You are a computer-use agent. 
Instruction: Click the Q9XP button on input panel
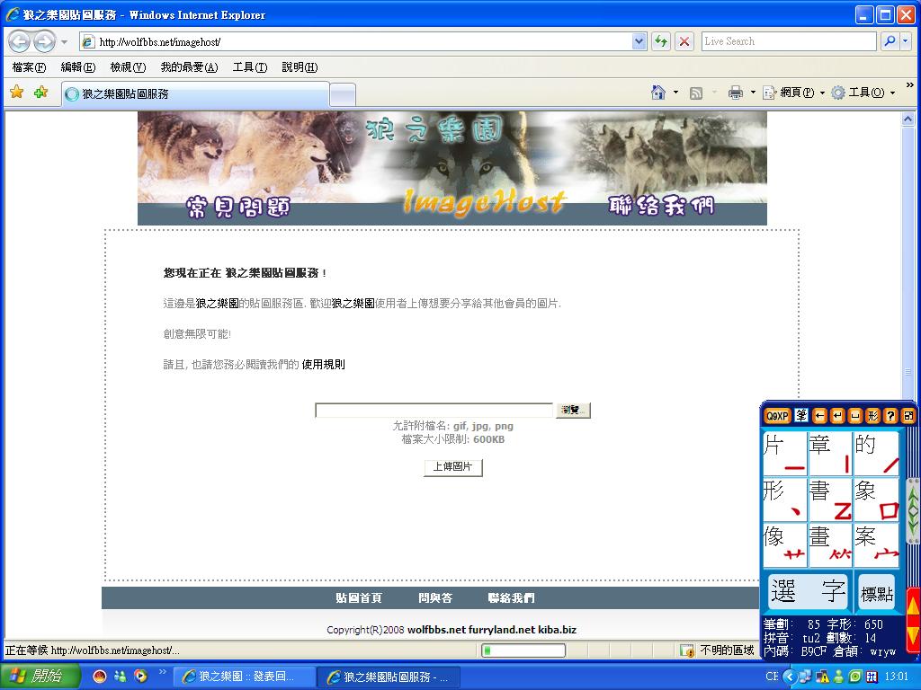point(776,416)
